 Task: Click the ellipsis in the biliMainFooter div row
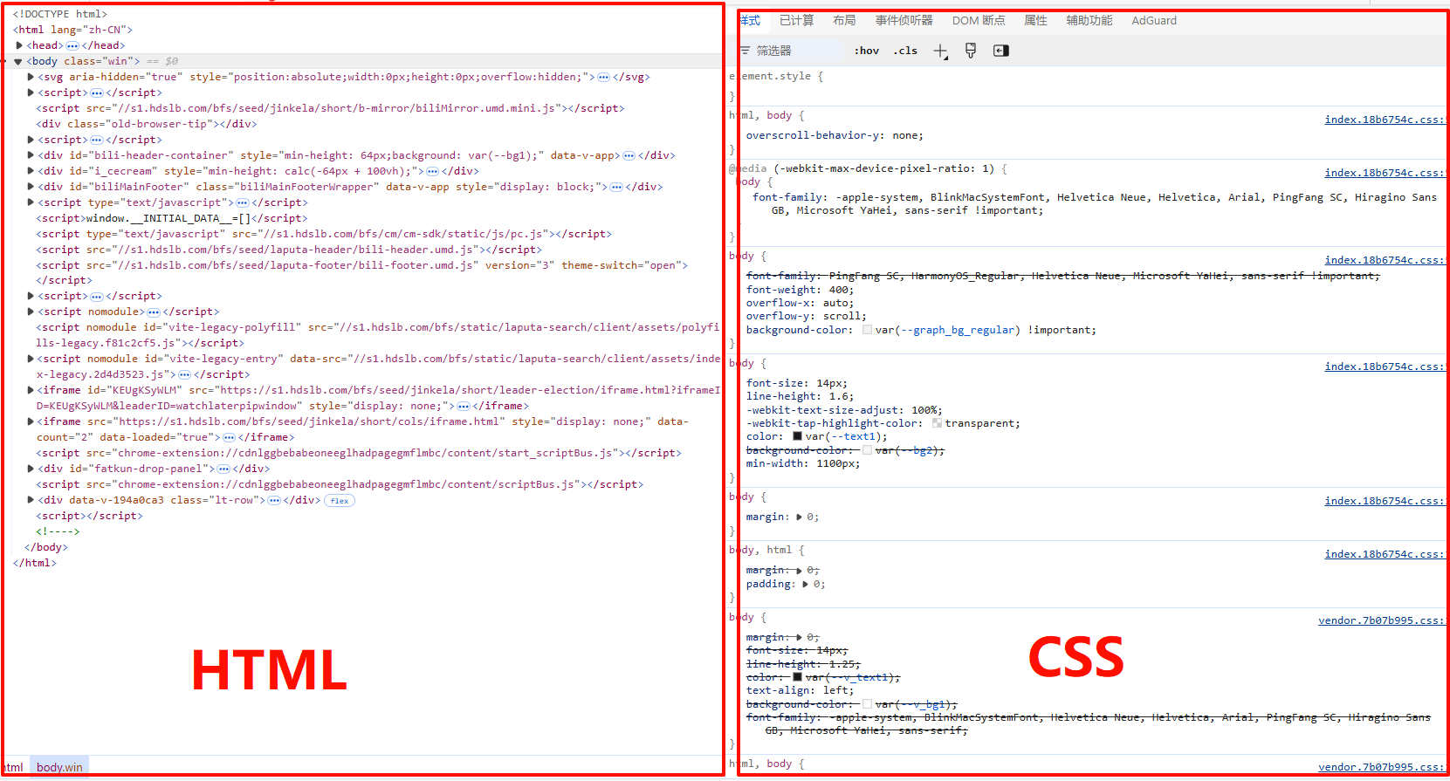(616, 187)
